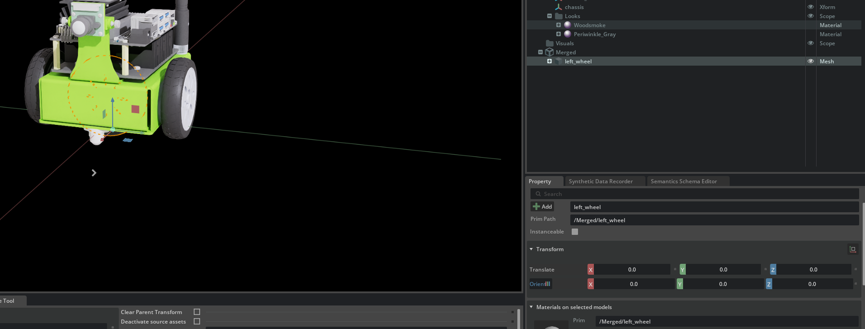The width and height of the screenshot is (865, 329).
Task: Click the Woodsmoke material sphere icon
Action: tap(568, 25)
